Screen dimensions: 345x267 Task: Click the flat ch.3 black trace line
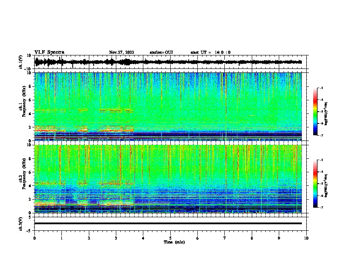coord(168,223)
